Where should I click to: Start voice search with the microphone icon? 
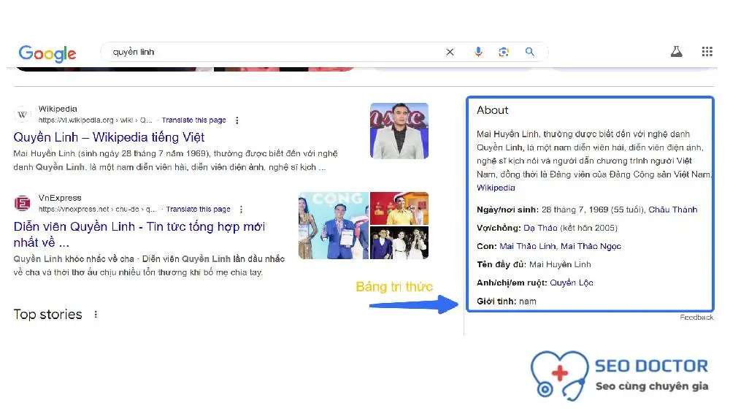coord(478,52)
